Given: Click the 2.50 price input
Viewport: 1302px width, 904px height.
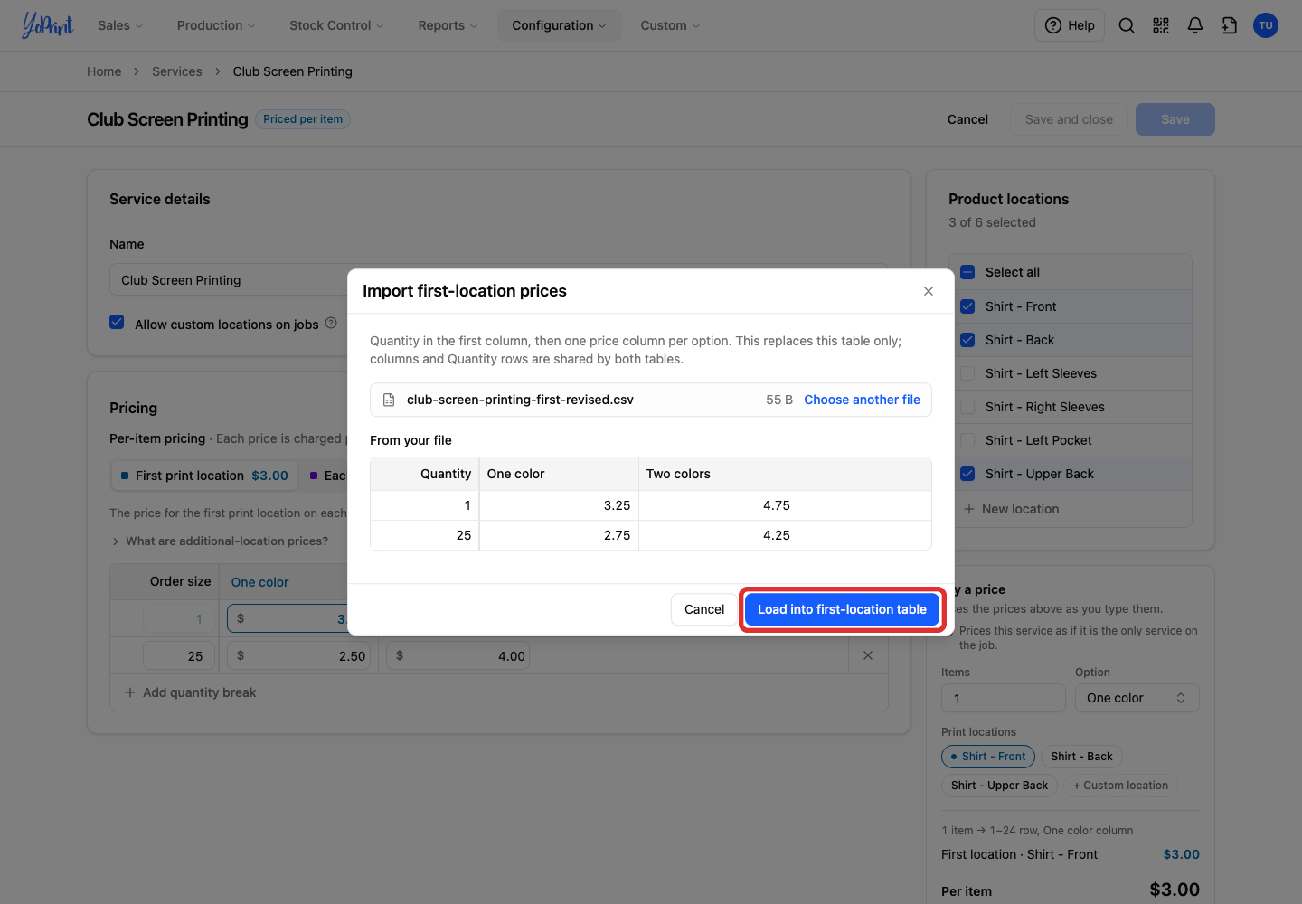Looking at the screenshot, I should pos(301,656).
